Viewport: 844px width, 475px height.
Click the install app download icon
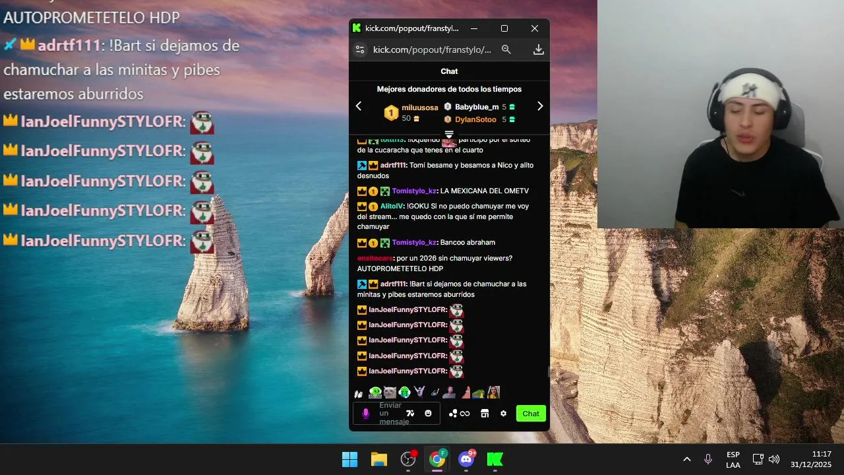pyautogui.click(x=538, y=49)
